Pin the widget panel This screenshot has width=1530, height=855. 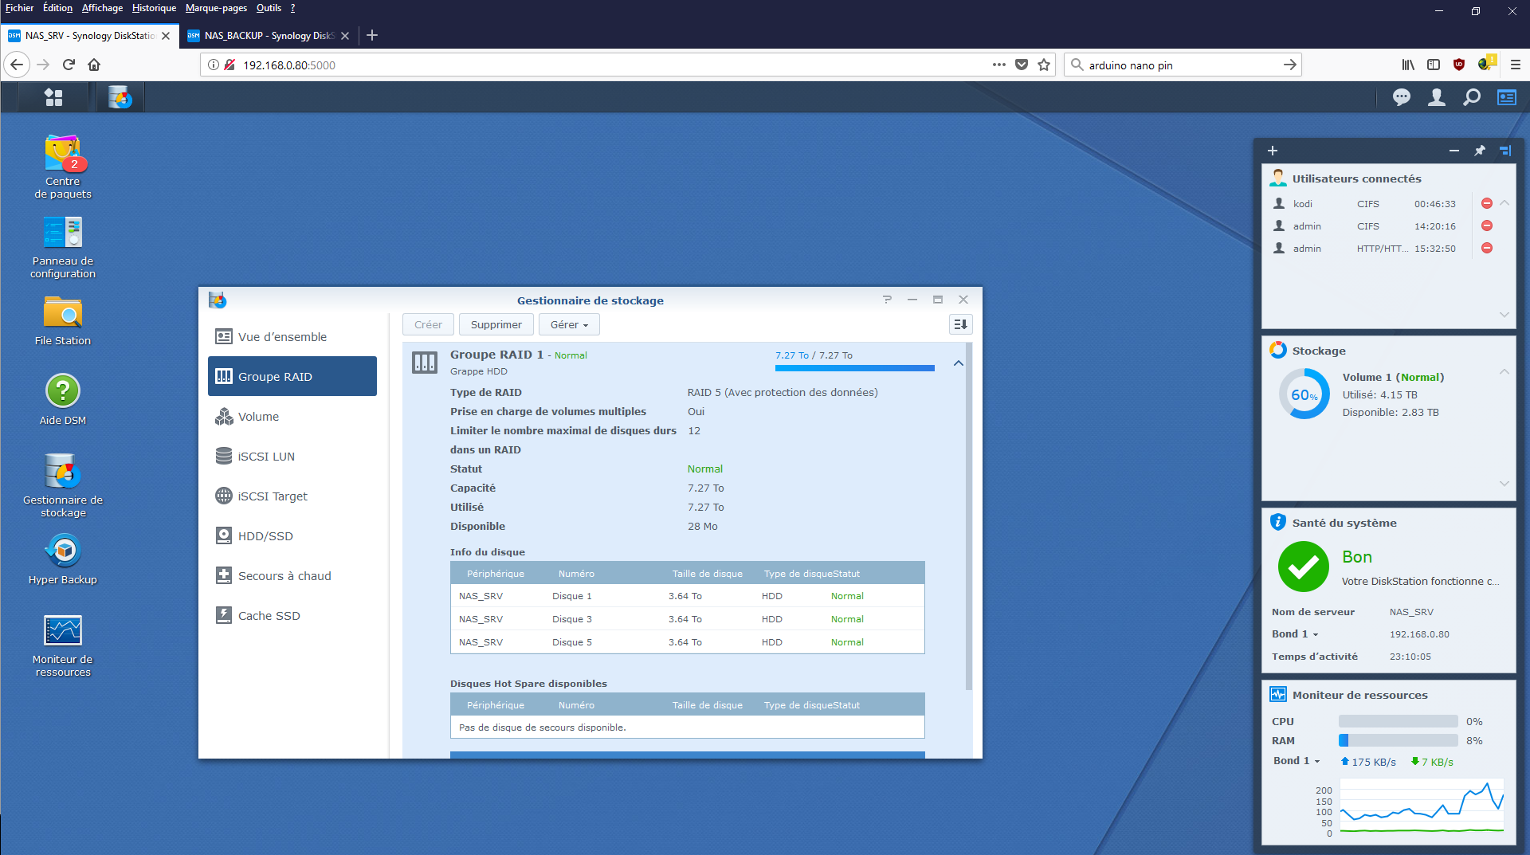point(1480,151)
